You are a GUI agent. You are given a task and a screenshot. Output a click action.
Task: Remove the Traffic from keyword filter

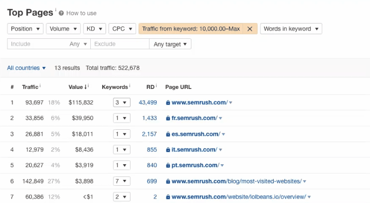pyautogui.click(x=250, y=29)
